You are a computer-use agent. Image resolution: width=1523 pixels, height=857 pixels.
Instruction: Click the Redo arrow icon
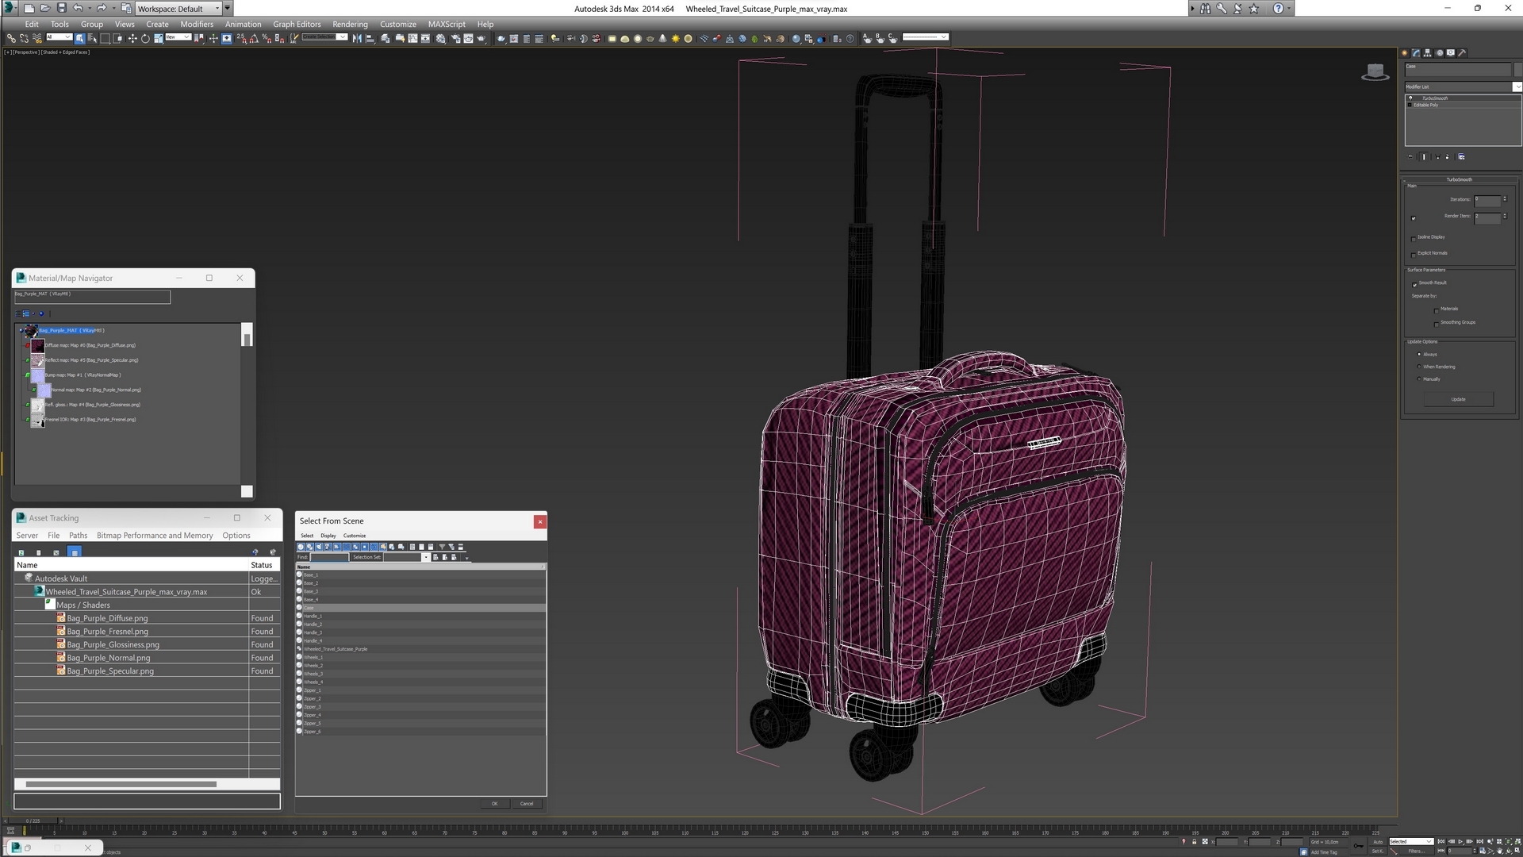pos(101,8)
